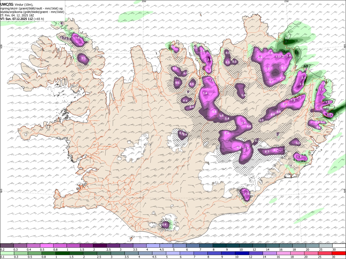
Task: Pick the pink 16 swatch in the lower legend
Action: click(284, 253)
